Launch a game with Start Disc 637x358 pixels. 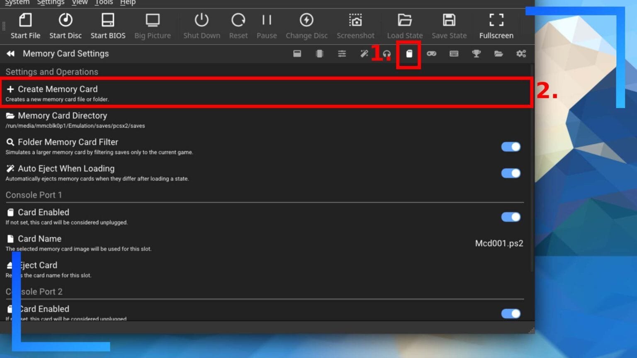[x=66, y=26]
